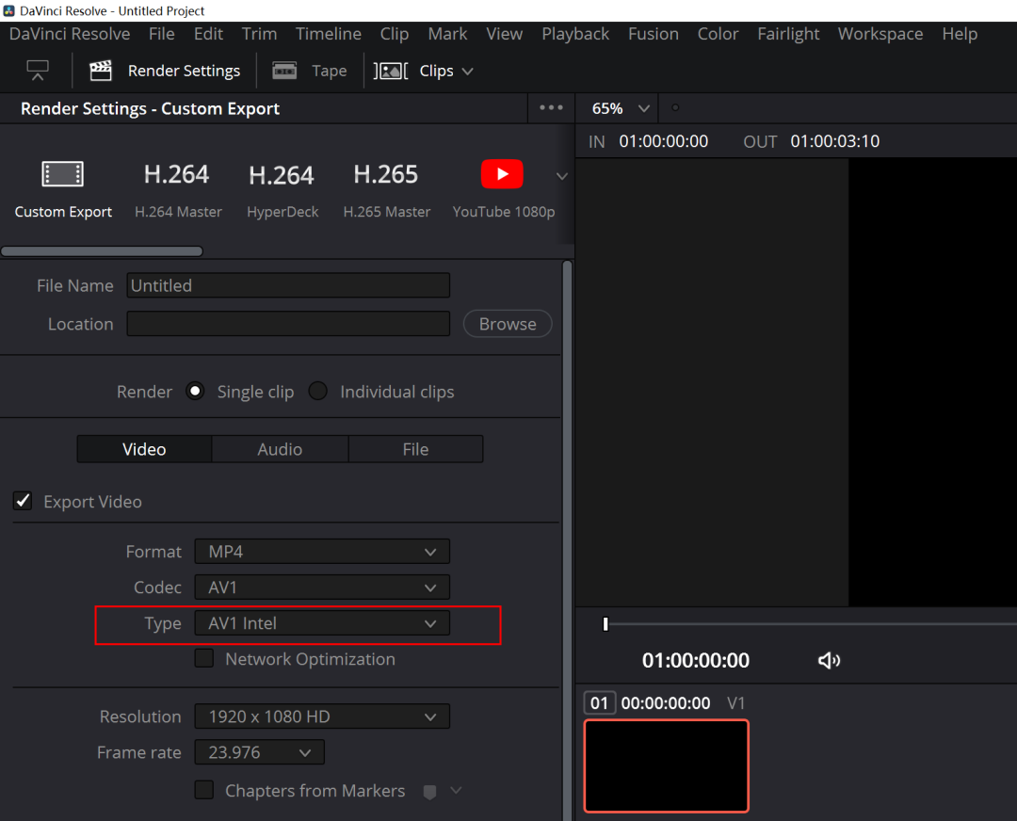This screenshot has width=1017, height=821.
Task: Click the Tape toolbar label
Action: click(330, 71)
